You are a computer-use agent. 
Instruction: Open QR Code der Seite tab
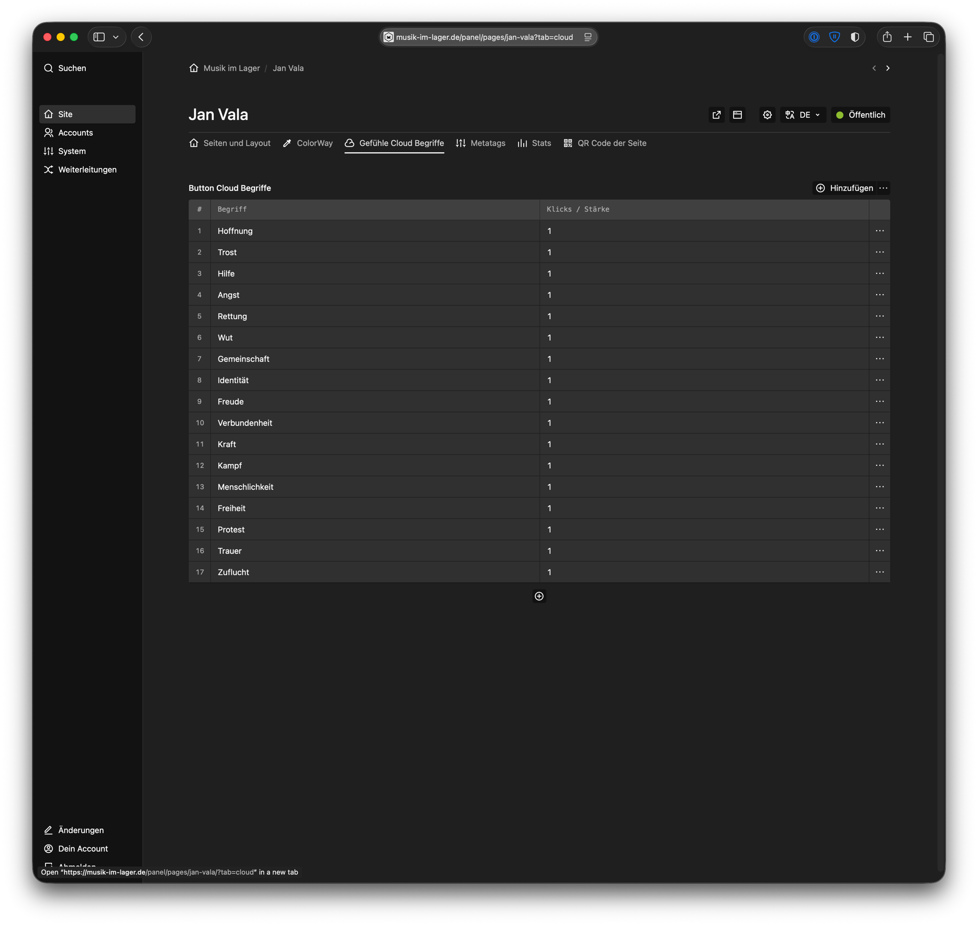point(605,143)
